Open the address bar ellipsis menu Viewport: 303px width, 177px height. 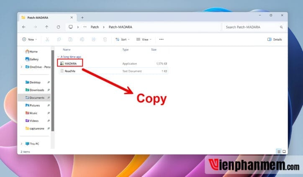click(x=85, y=27)
